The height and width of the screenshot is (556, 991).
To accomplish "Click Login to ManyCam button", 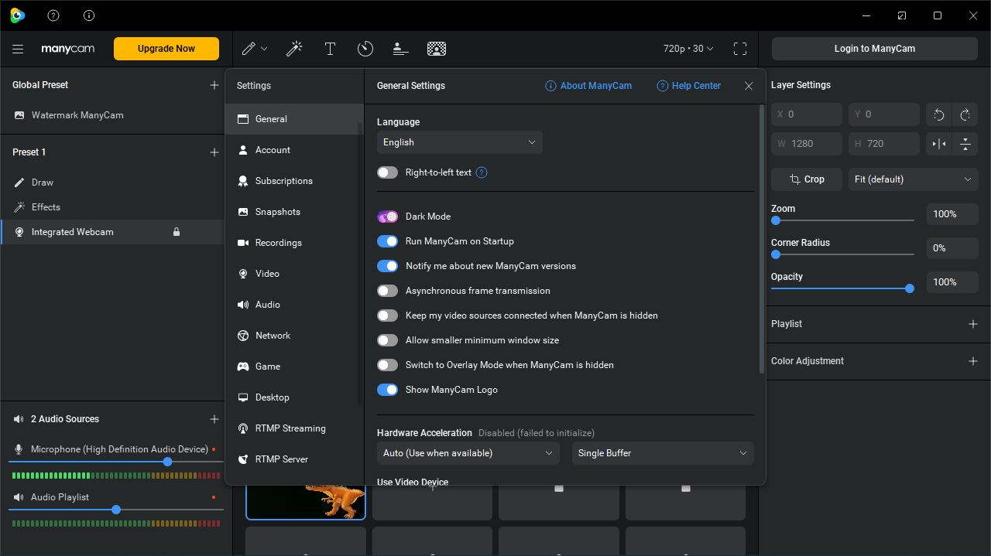I will tap(874, 49).
